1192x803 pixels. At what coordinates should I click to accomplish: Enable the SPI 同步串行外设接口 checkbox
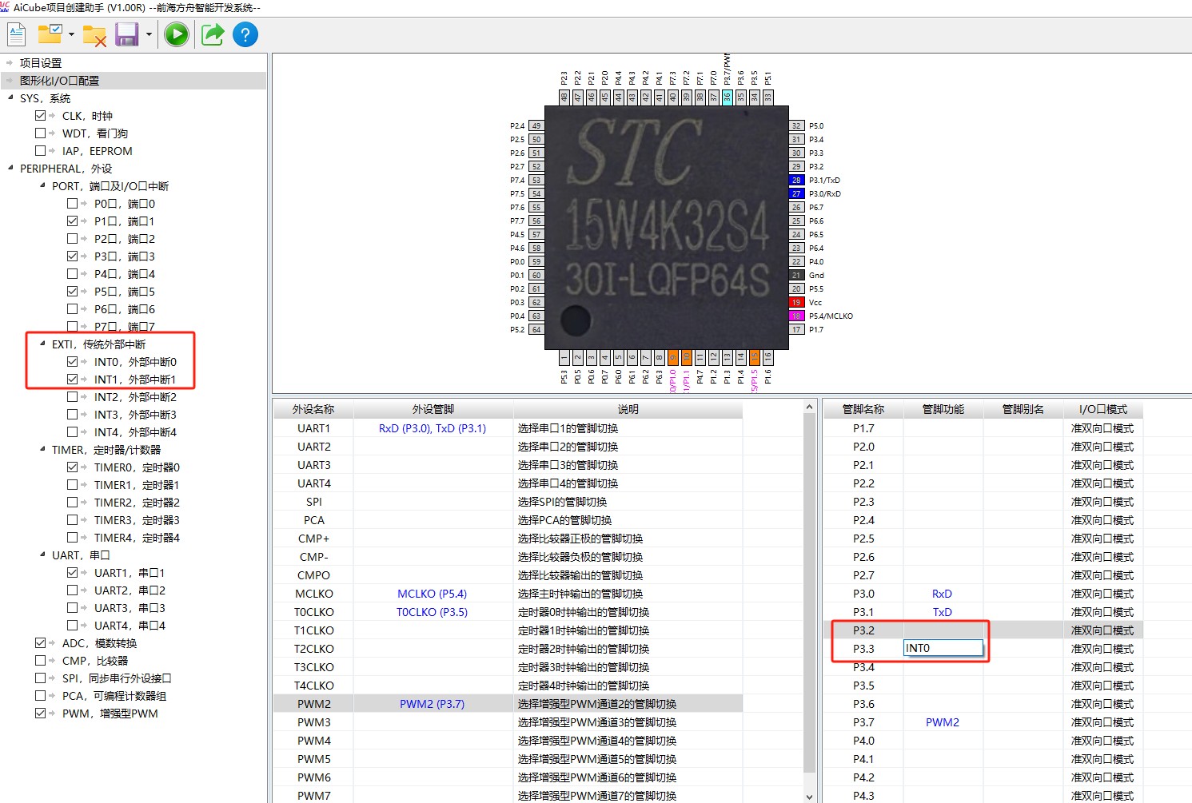[41, 678]
